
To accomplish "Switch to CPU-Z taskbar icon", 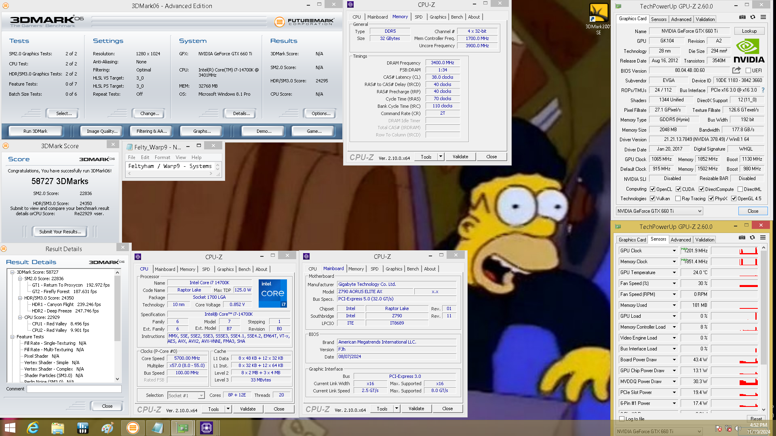I will pos(207,428).
